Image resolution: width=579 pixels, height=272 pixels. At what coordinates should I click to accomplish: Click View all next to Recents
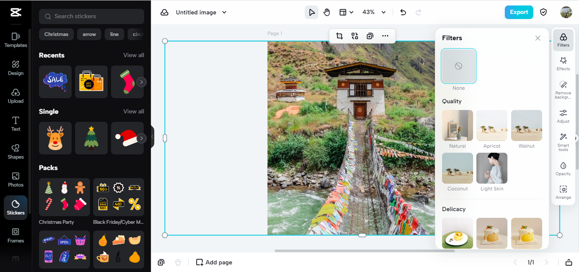click(x=134, y=55)
